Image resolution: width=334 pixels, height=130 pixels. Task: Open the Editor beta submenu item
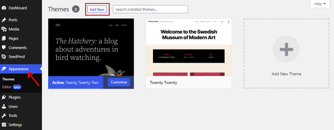pos(12,87)
